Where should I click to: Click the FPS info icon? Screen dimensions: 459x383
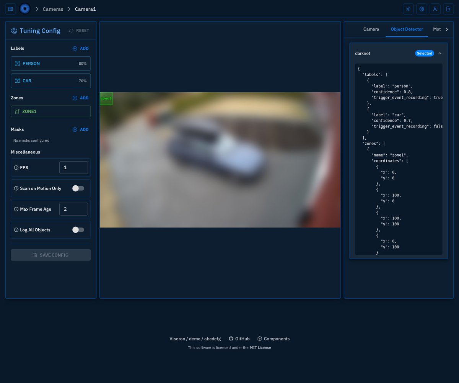(x=16, y=168)
